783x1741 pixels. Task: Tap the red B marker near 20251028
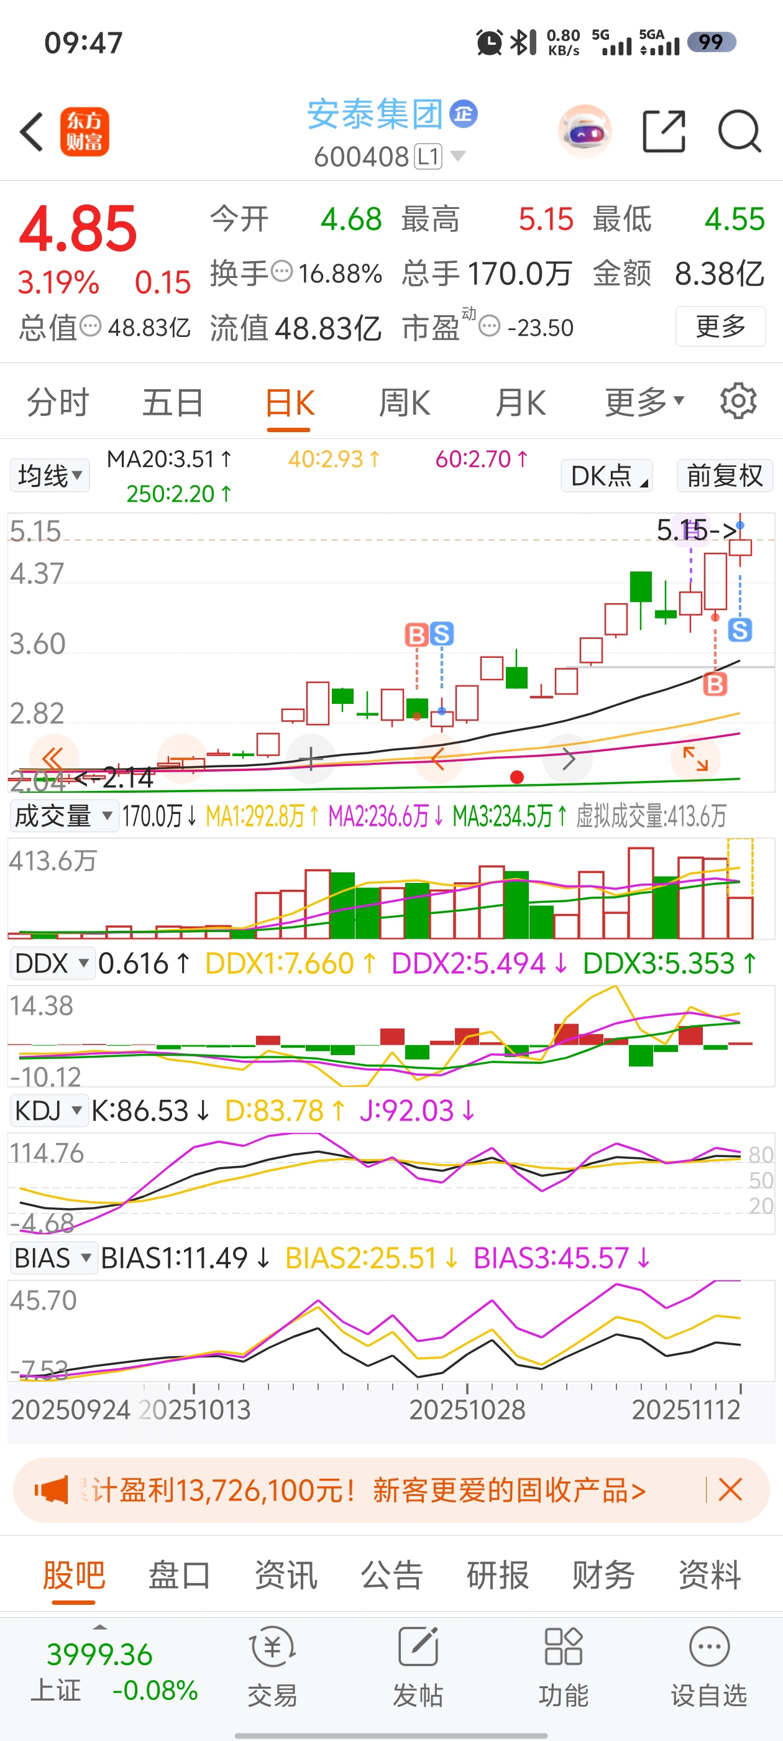(x=417, y=635)
